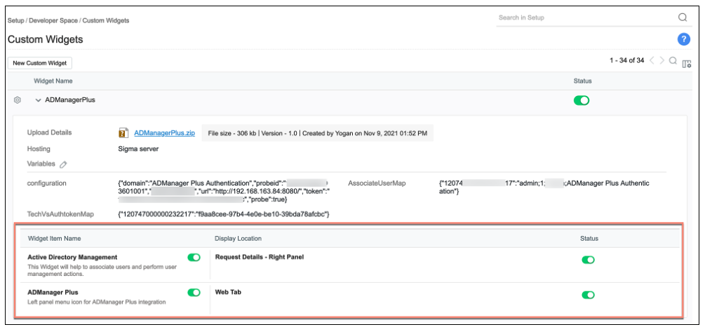705x334 pixels.
Task: Click the Widget Item Name column header
Action: 55,238
